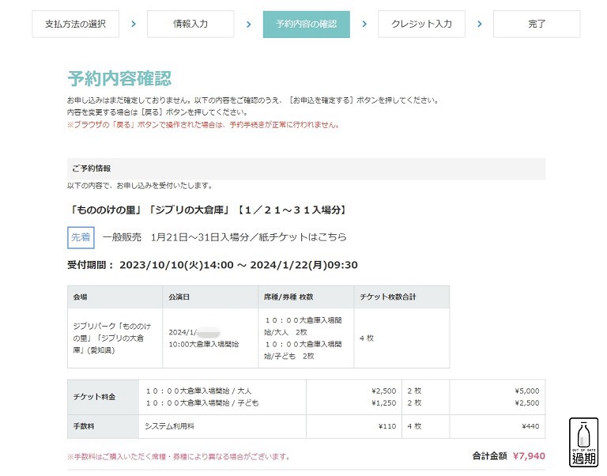Click 一般販売 1月21日〜31日入場分 text

pos(224,237)
